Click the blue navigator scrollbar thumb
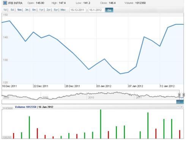This screenshot has height=141, width=186. [x=180, y=102]
